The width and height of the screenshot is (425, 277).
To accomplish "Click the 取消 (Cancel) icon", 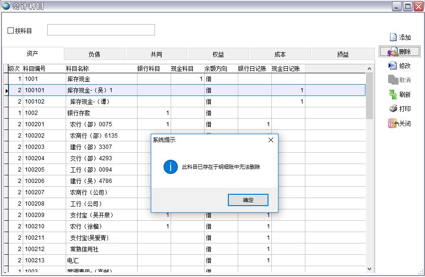I will (x=393, y=80).
